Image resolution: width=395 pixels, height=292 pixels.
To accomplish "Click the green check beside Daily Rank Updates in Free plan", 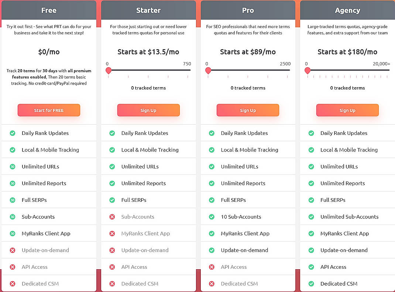I will [x=13, y=133].
